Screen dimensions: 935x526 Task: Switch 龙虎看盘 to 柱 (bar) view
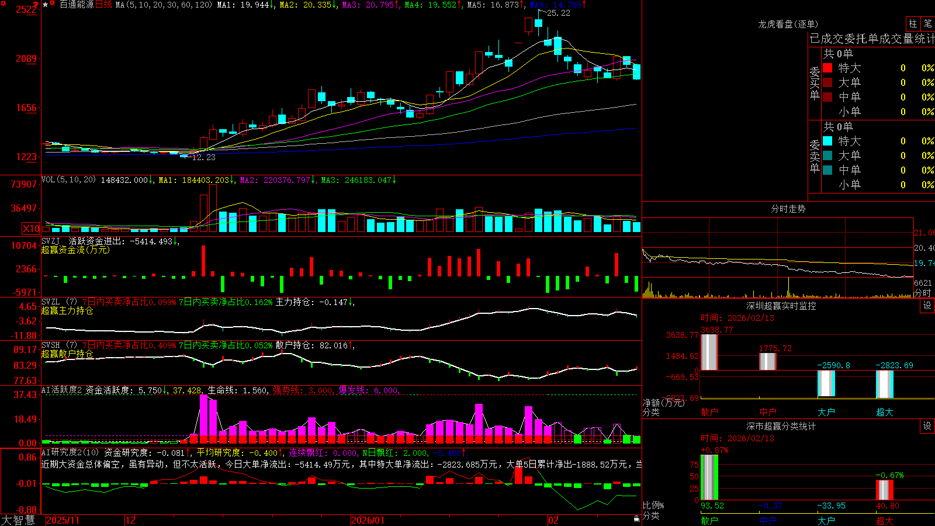pyautogui.click(x=913, y=23)
